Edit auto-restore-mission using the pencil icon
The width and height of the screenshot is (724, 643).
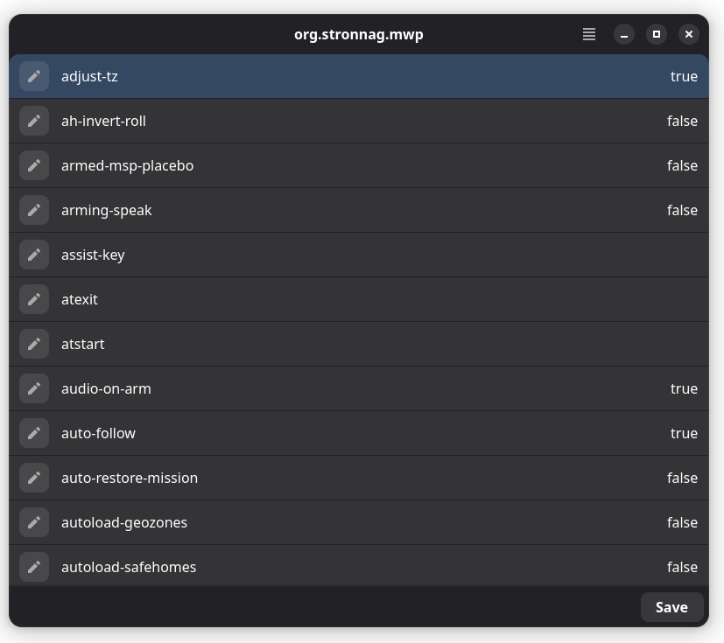point(34,478)
